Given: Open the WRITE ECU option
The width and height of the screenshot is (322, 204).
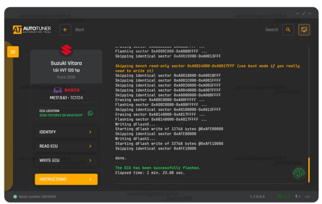Looking at the screenshot, I should 66,160.
